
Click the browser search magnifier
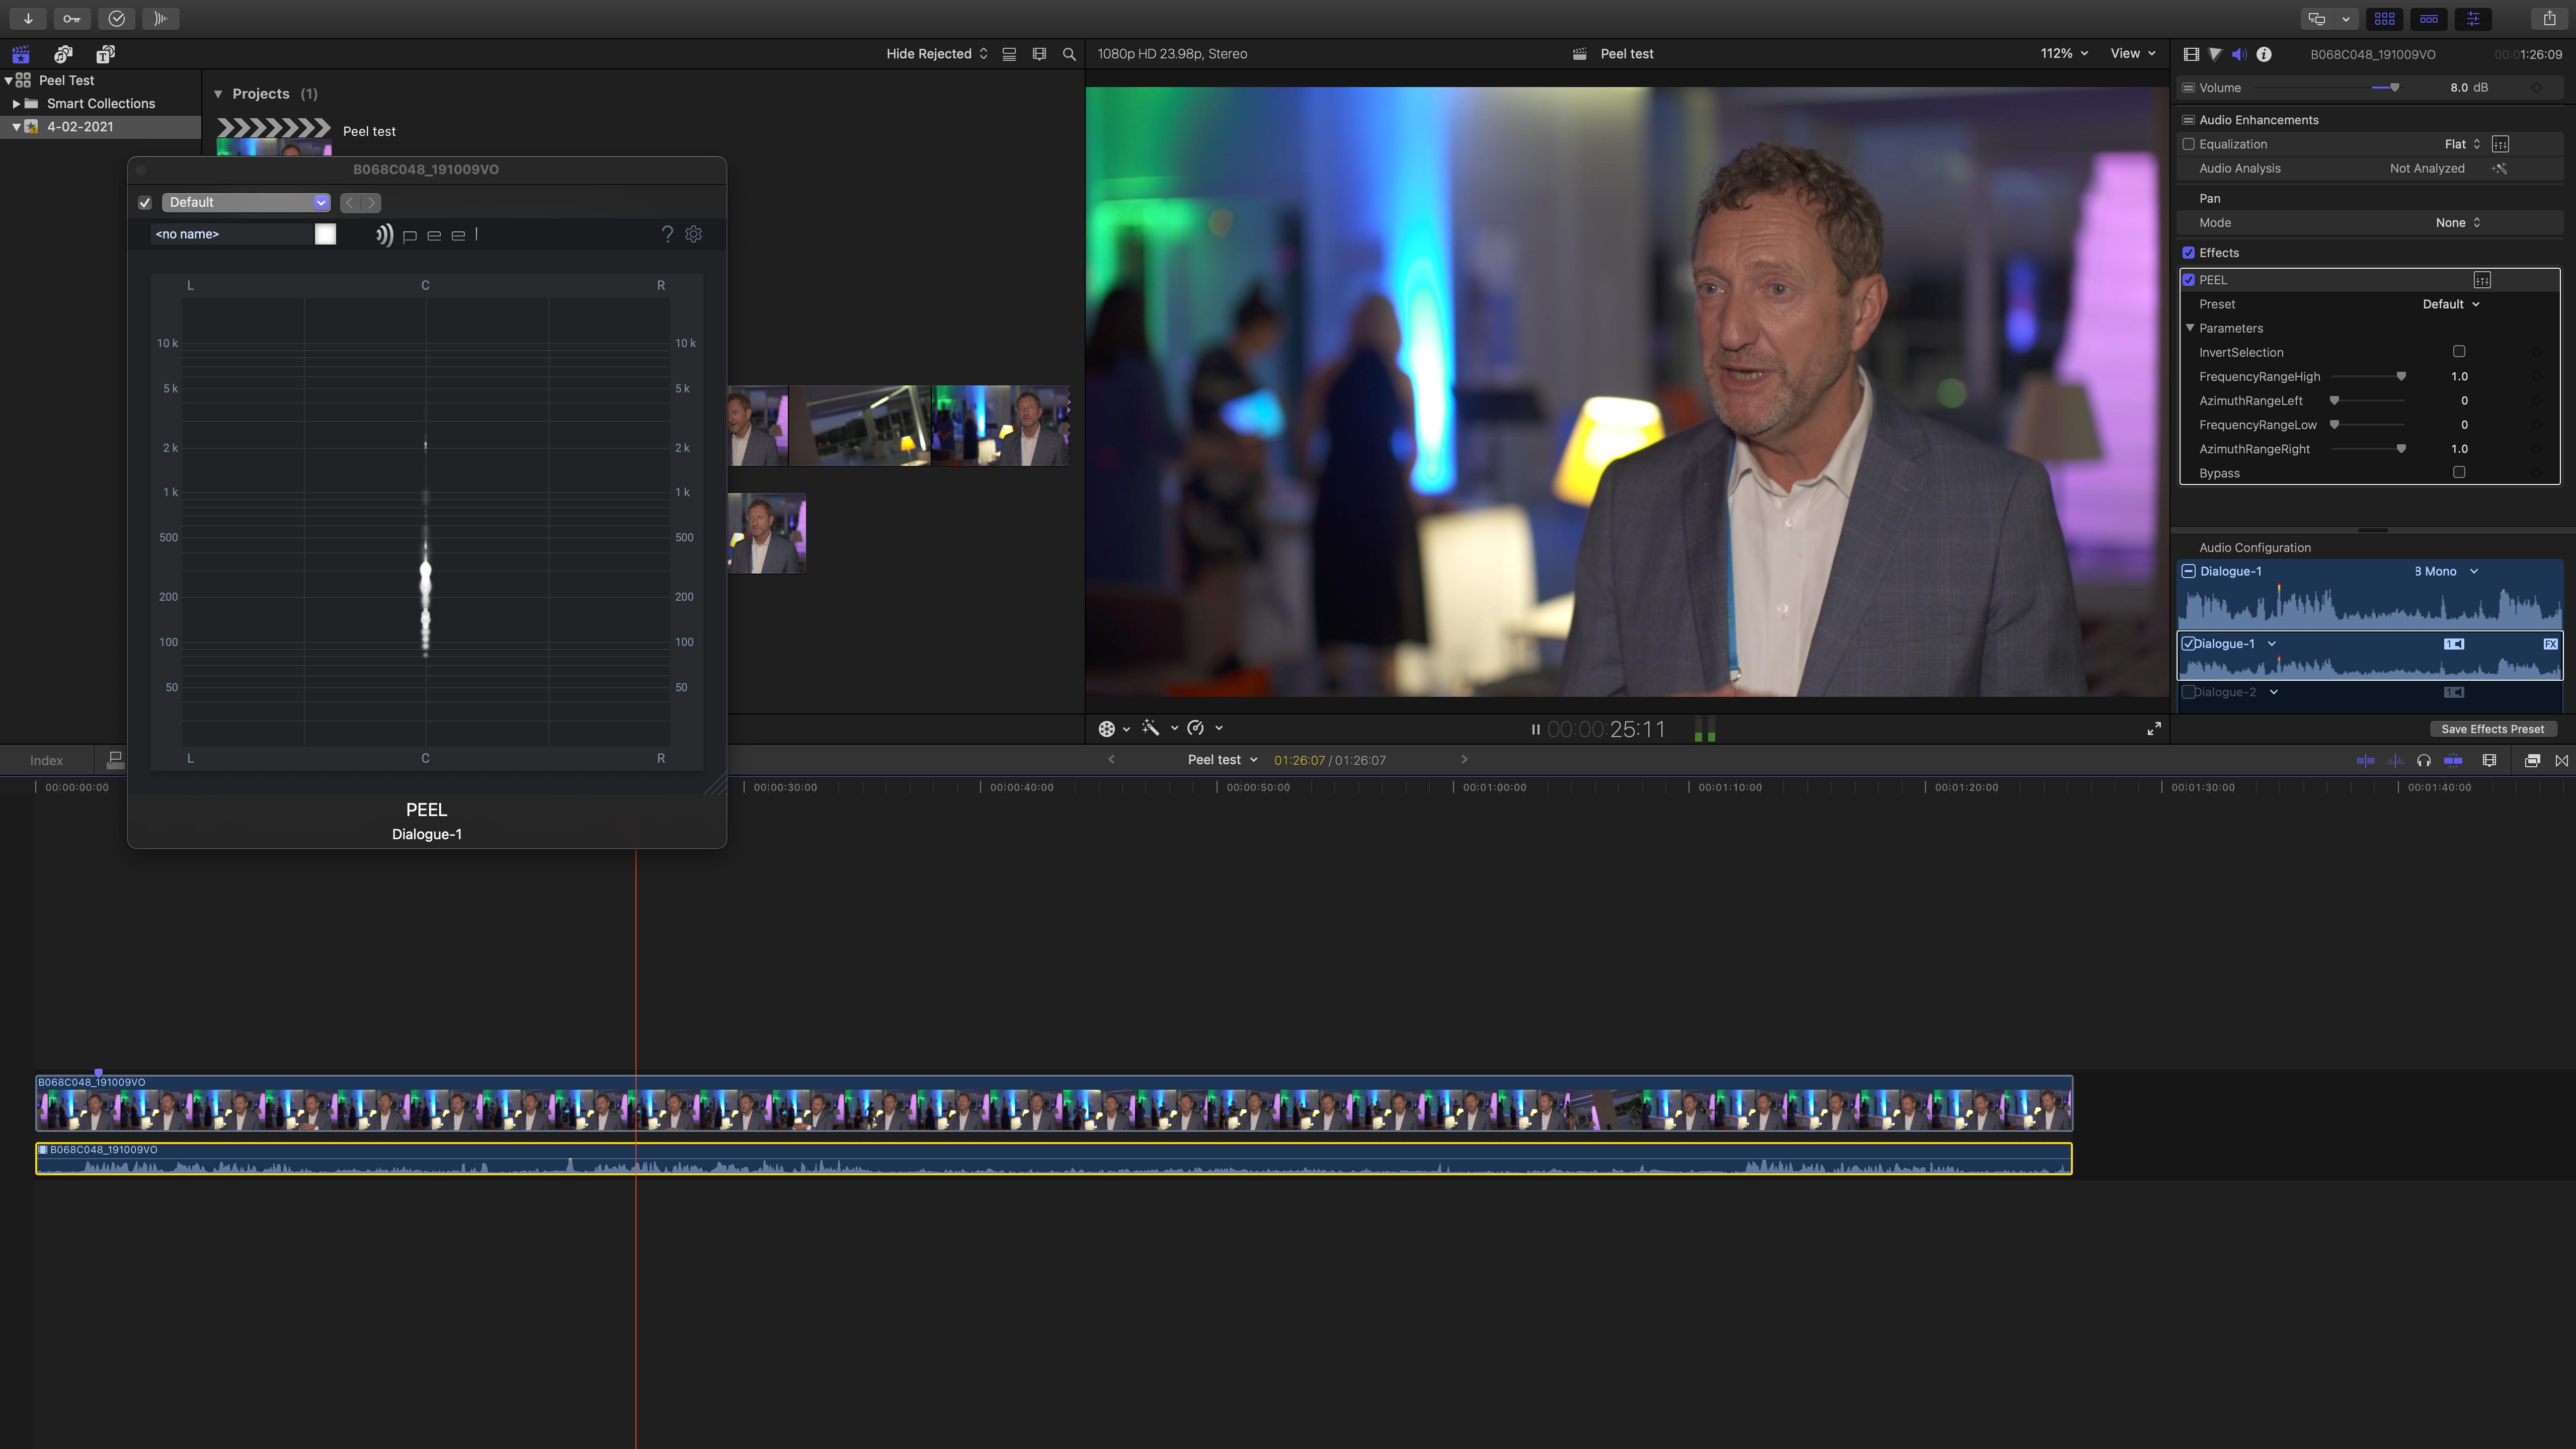click(1069, 54)
